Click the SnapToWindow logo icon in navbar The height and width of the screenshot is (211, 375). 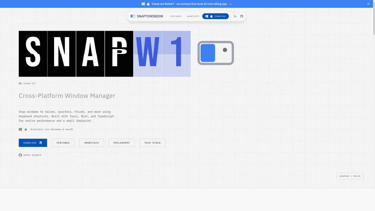coord(133,16)
